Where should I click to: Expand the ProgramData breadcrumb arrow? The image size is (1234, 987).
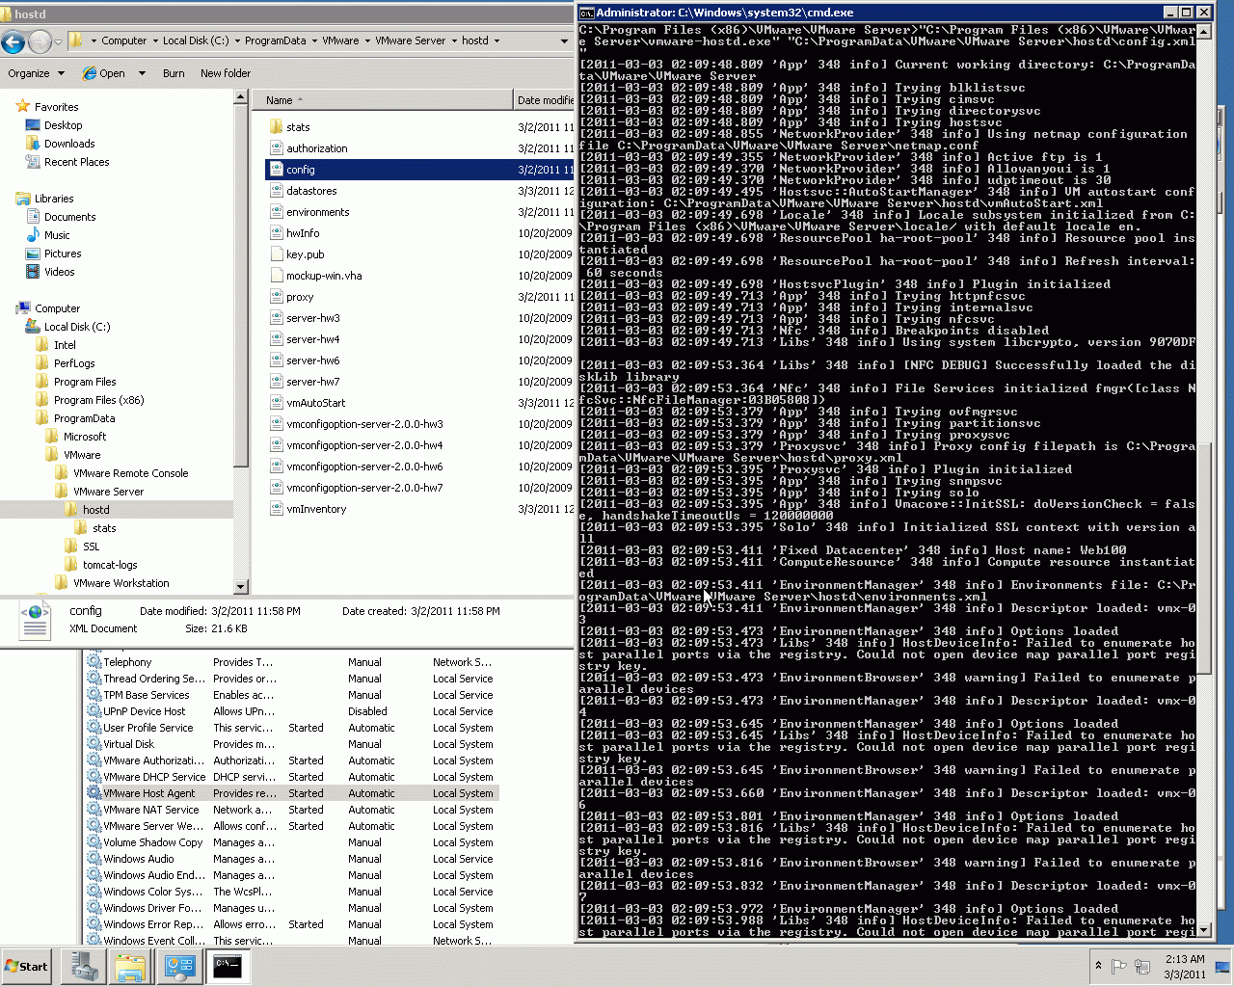pyautogui.click(x=314, y=41)
